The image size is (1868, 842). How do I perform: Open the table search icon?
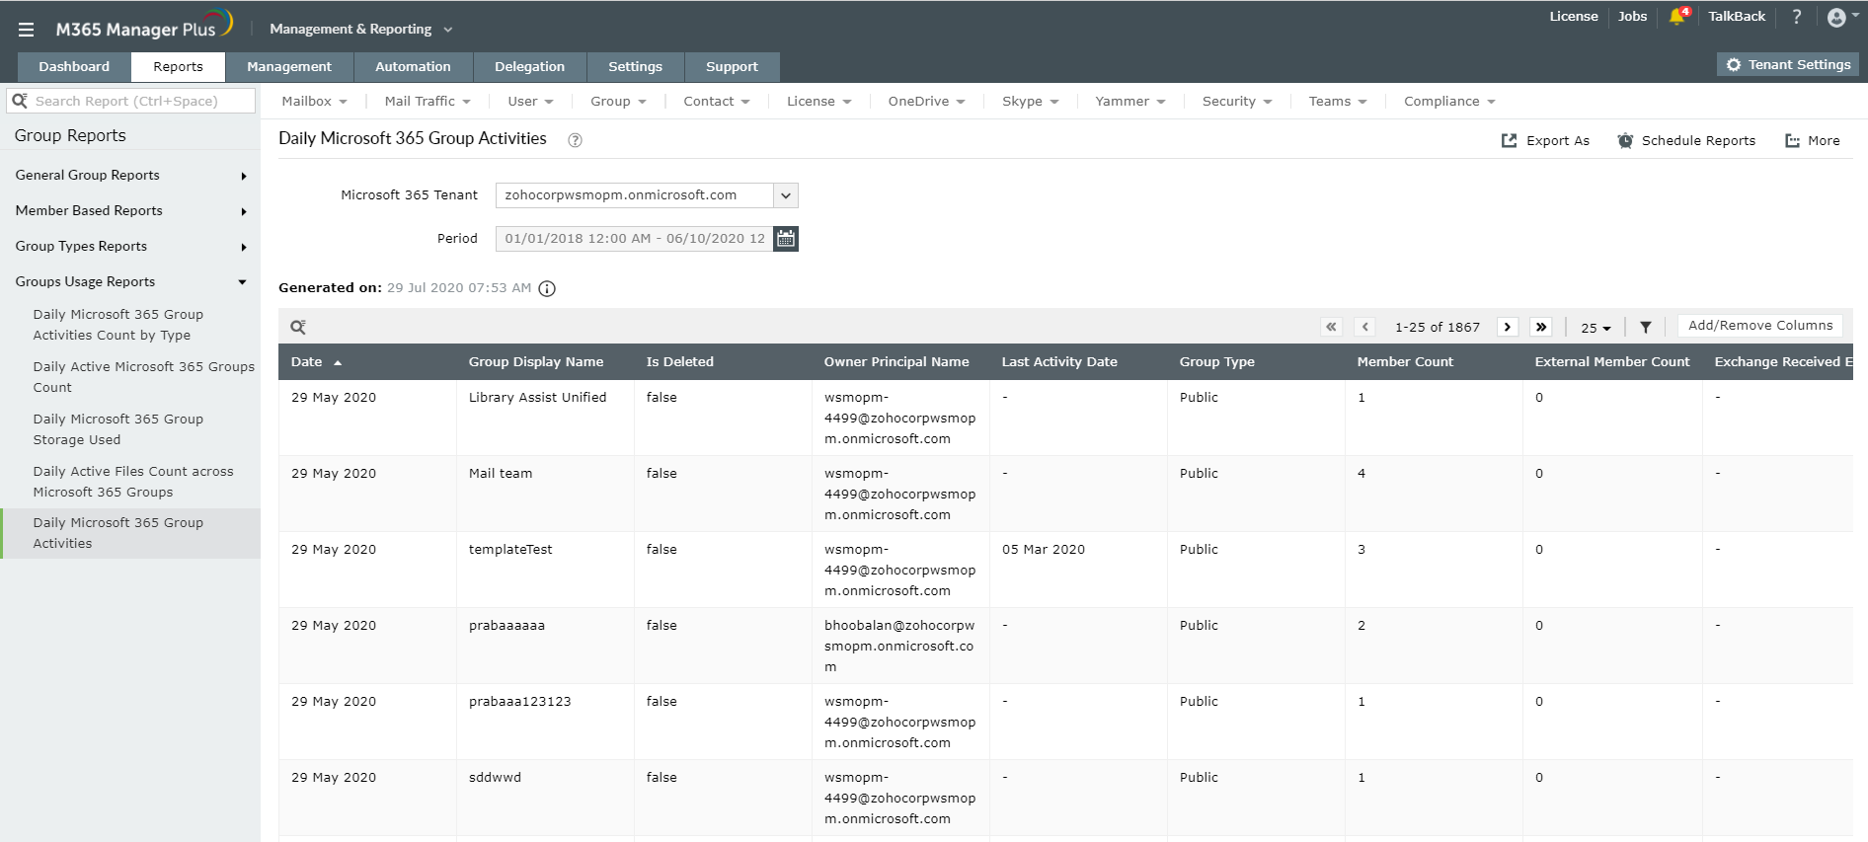[x=298, y=327]
